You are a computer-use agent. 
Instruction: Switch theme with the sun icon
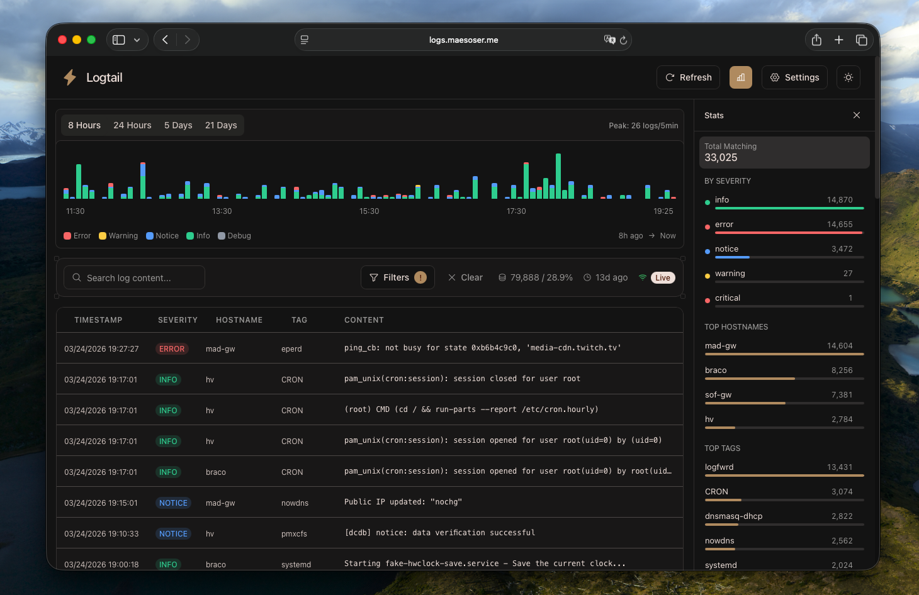pos(849,77)
